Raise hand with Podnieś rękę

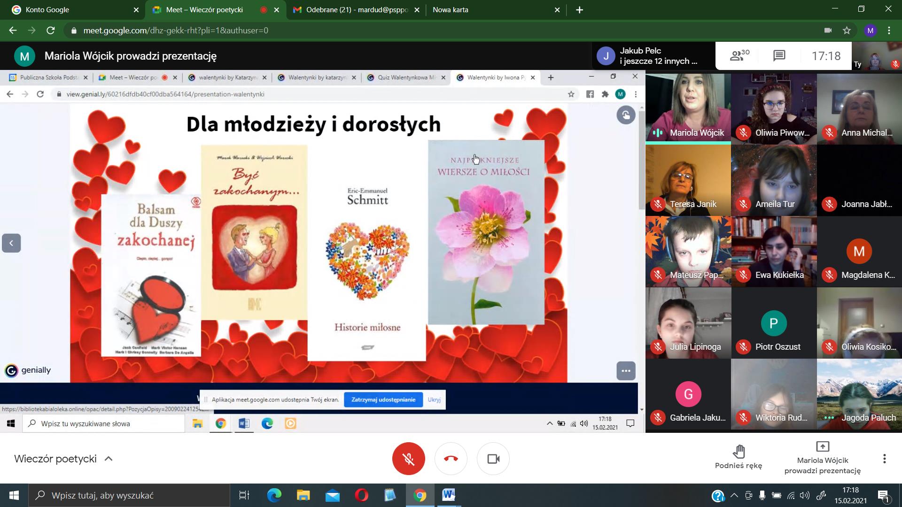pos(739,457)
